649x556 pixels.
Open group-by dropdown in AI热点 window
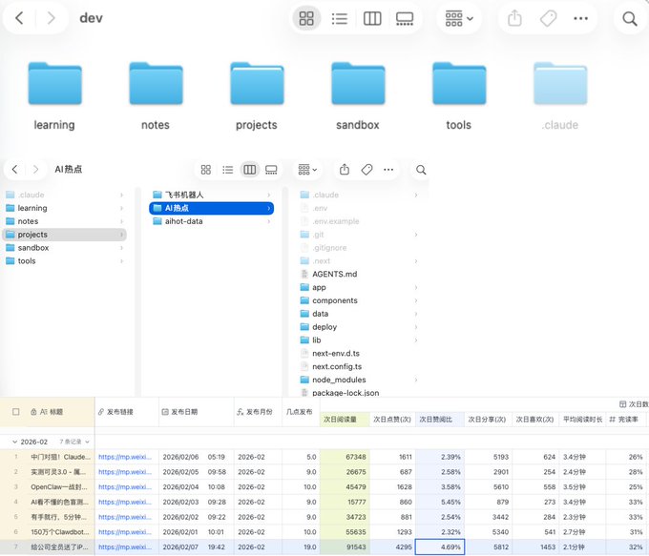(x=307, y=170)
